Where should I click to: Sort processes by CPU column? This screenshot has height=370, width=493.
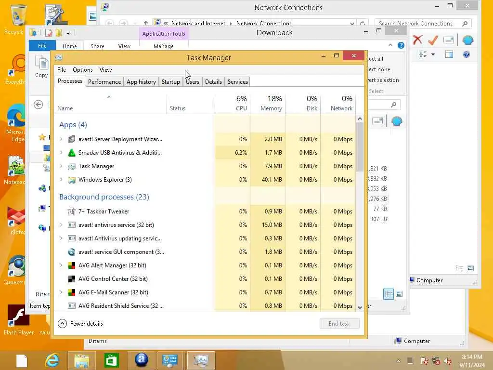[233, 103]
